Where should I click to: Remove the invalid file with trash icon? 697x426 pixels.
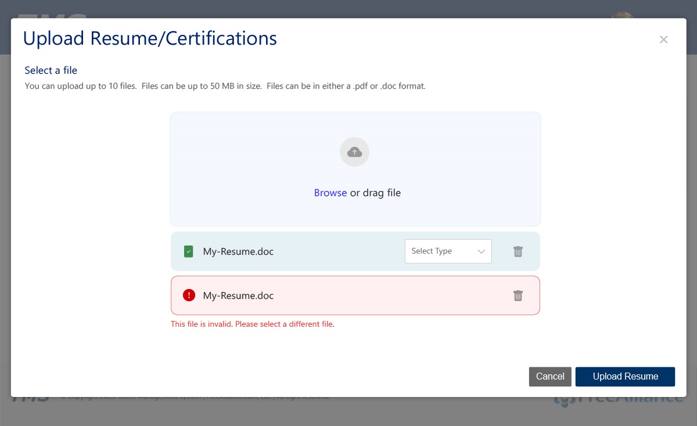point(518,295)
